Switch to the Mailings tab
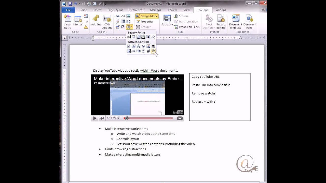This screenshot has width=326, height=183. [156, 10]
